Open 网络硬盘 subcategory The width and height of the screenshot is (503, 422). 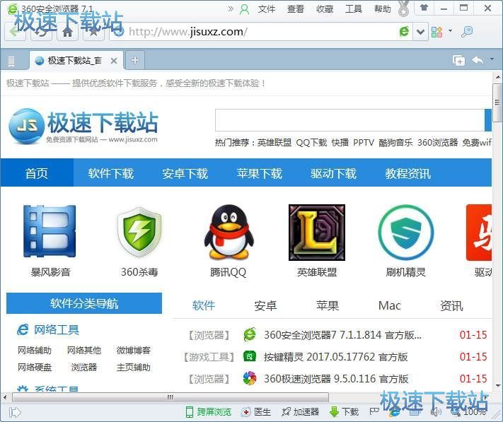35,367
